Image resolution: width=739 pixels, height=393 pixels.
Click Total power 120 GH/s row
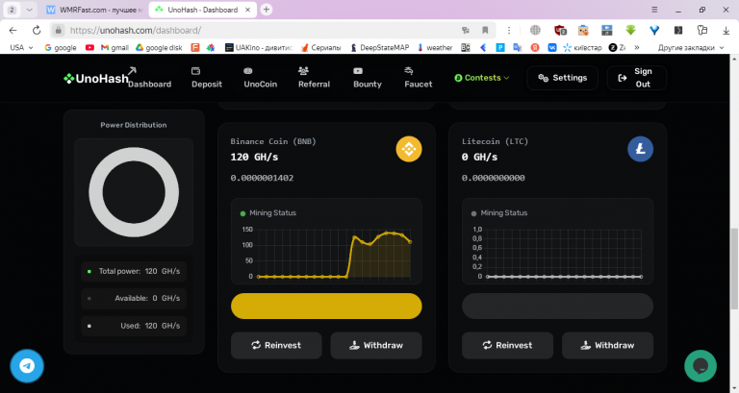tap(134, 272)
